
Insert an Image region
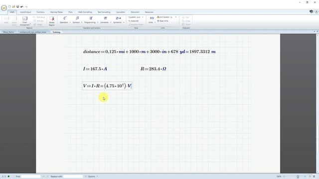pyautogui.click(x=38, y=24)
